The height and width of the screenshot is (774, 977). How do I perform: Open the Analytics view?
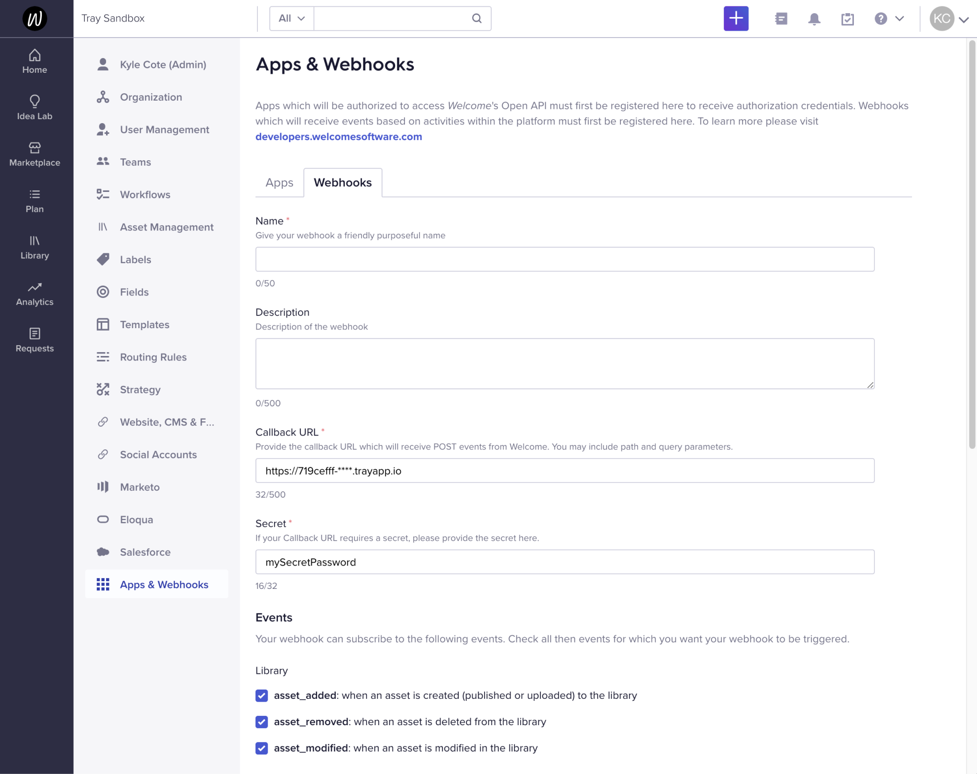tap(34, 293)
